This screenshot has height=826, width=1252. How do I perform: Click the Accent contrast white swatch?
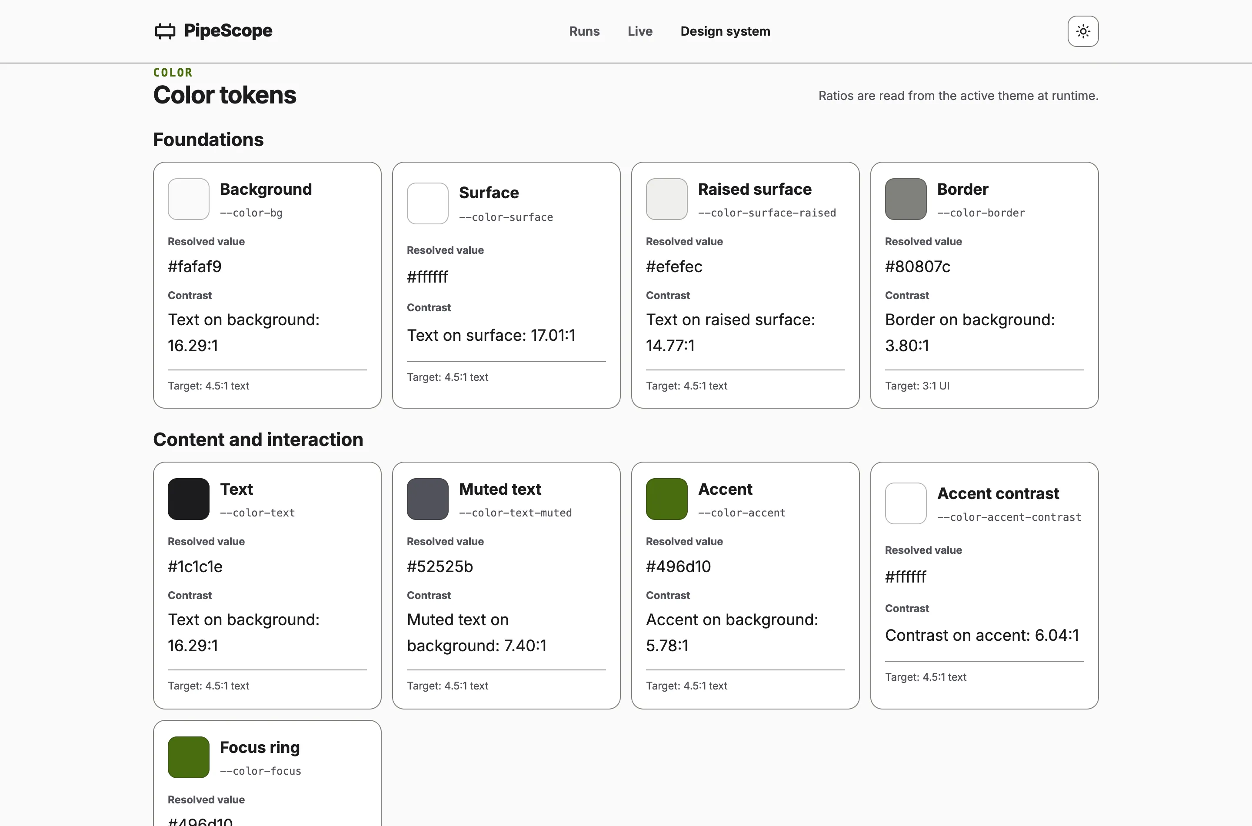pos(906,503)
